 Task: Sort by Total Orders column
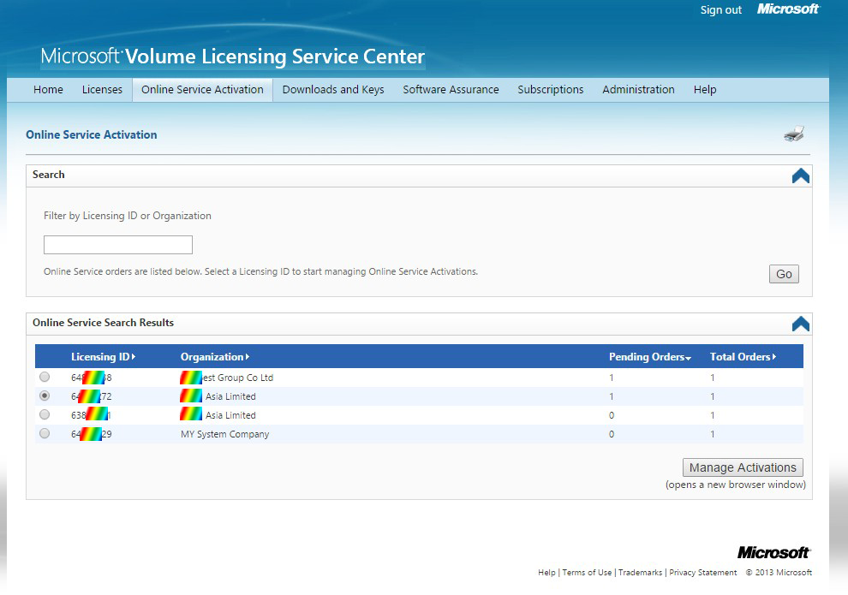tap(743, 357)
